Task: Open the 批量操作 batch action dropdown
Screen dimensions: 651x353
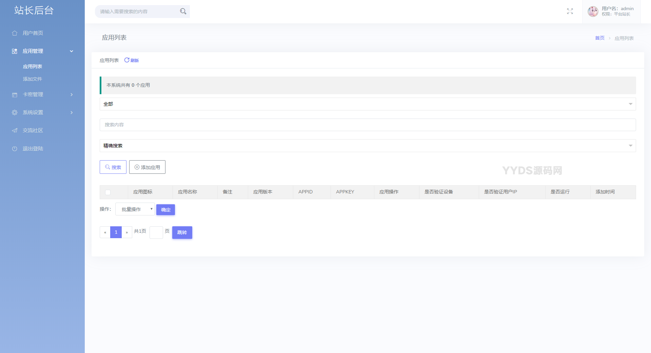Action: coord(135,209)
